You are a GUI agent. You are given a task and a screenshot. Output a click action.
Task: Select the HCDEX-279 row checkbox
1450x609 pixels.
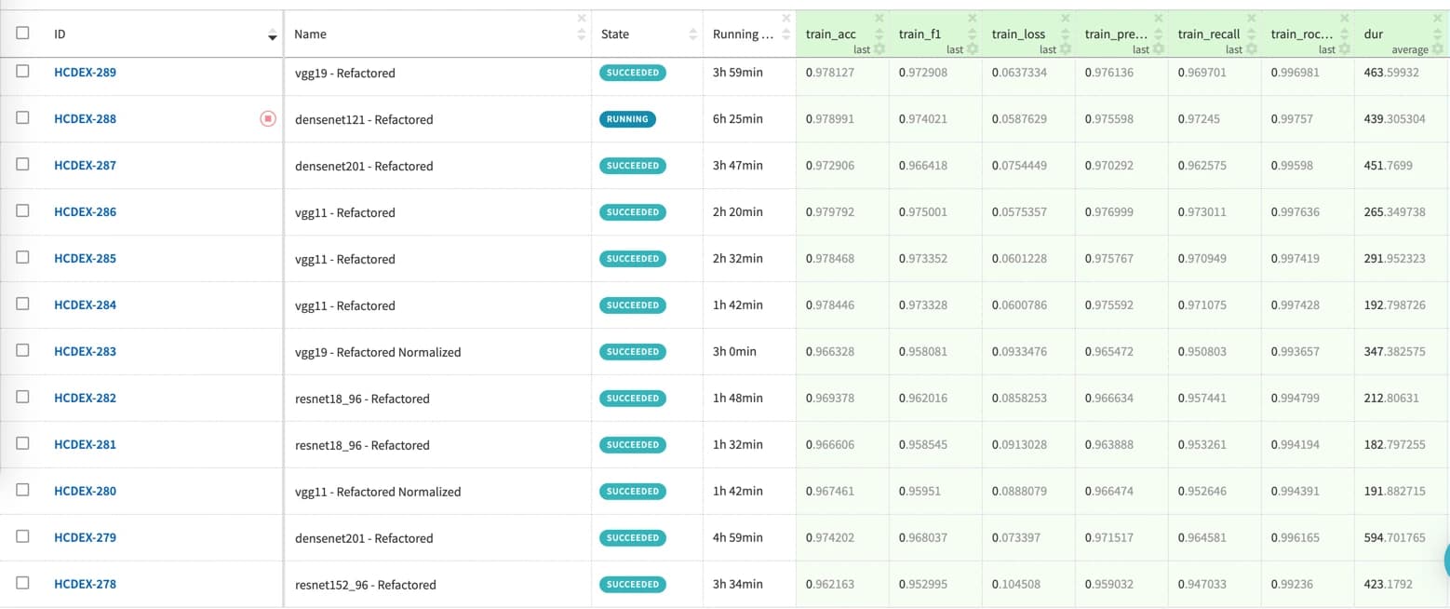coord(23,536)
